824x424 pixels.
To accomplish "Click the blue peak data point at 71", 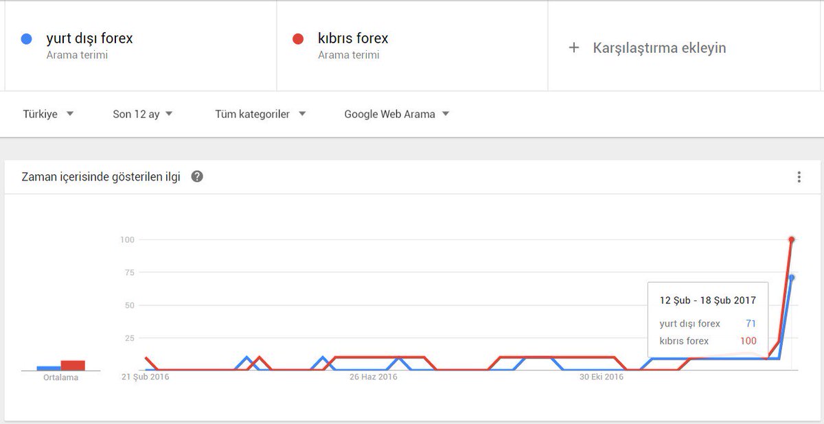I will (792, 277).
